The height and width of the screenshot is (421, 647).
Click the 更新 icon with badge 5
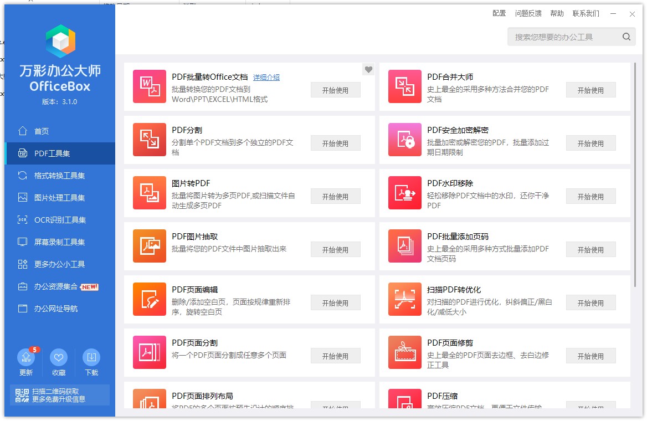point(27,357)
